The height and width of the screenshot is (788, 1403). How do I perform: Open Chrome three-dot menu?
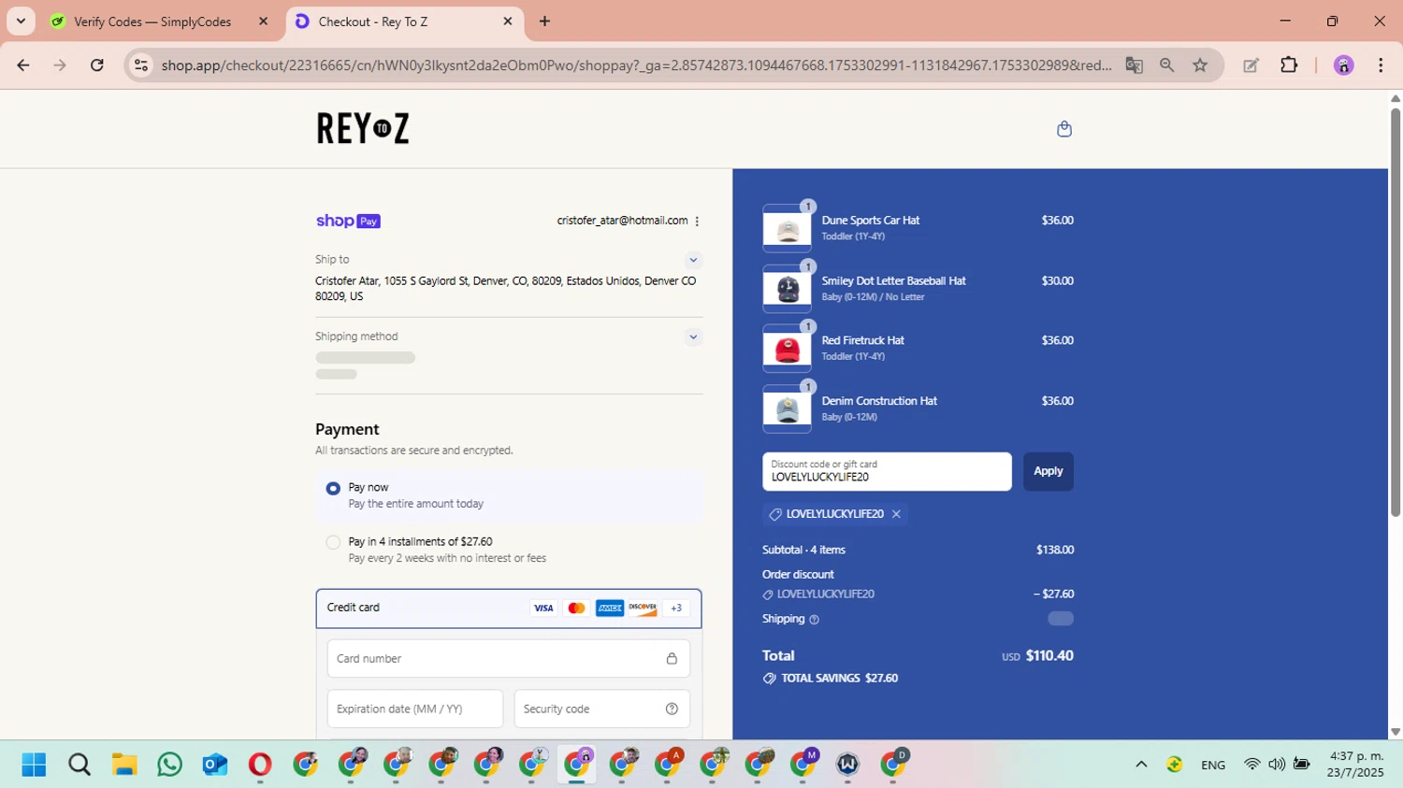1381,65
